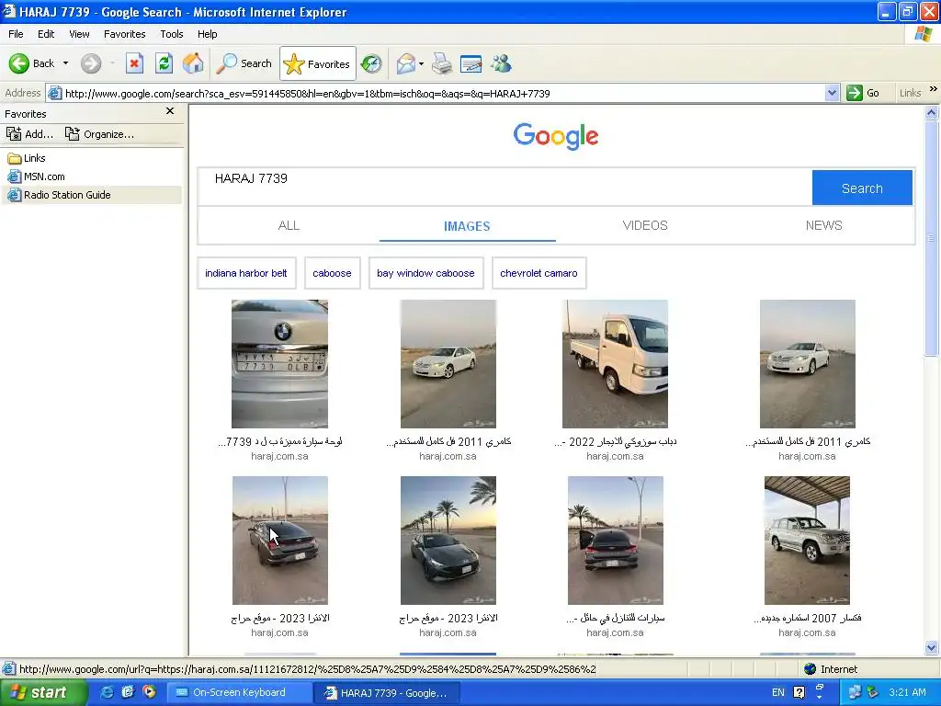The height and width of the screenshot is (706, 941).
Task: Refresh the page with green arrows icon
Action: click(164, 63)
